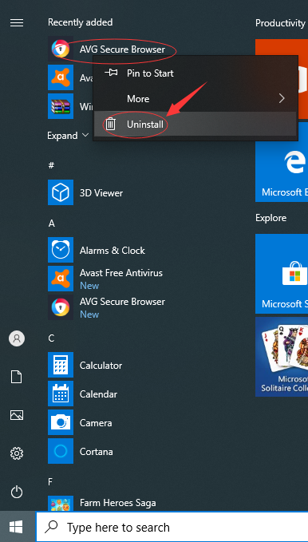Click Farm Heroes Saga app name
The width and height of the screenshot is (308, 542).
pyautogui.click(x=118, y=503)
